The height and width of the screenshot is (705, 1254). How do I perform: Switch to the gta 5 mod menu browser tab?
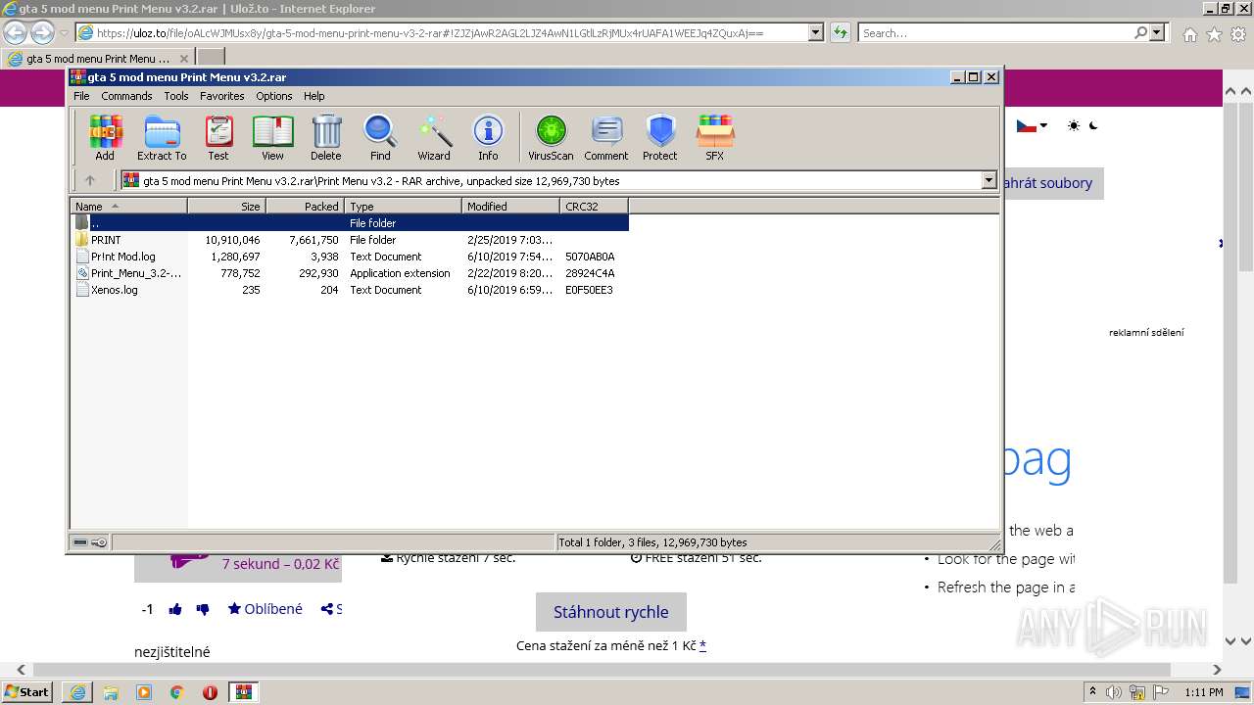pos(97,58)
